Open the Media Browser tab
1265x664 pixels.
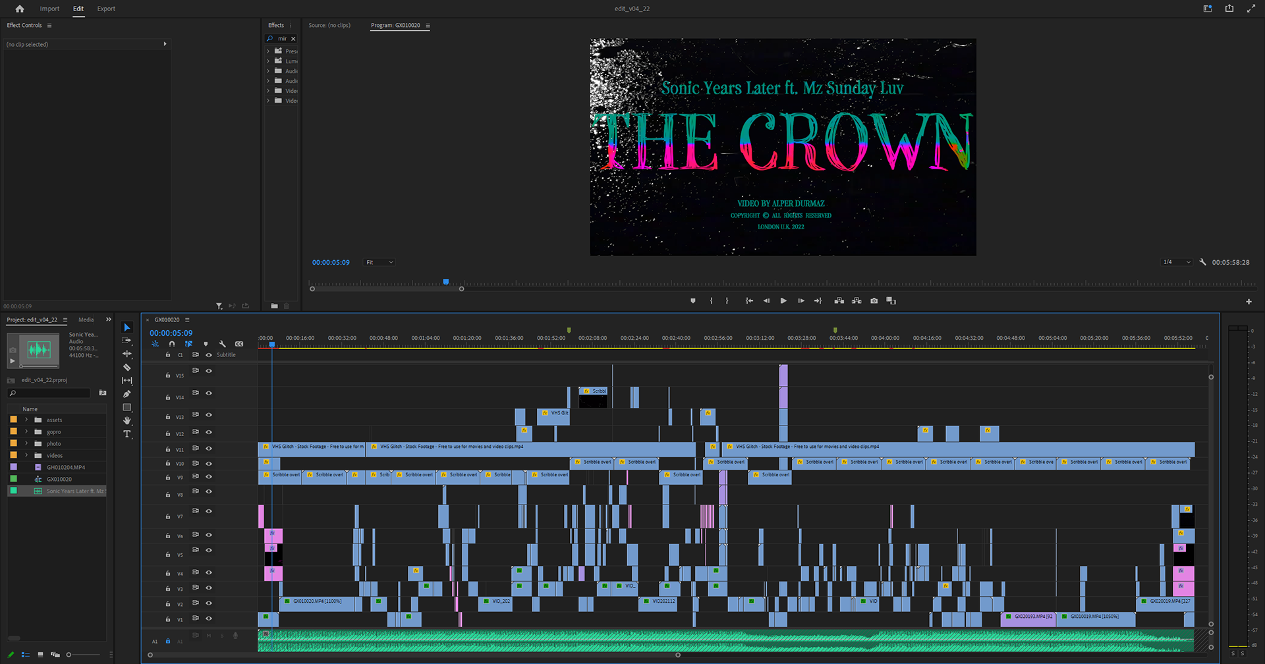pos(86,319)
